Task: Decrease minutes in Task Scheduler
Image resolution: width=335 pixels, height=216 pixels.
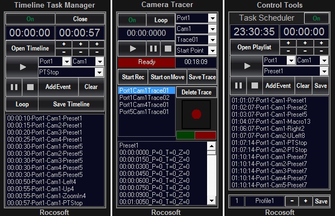Action: tap(305, 51)
